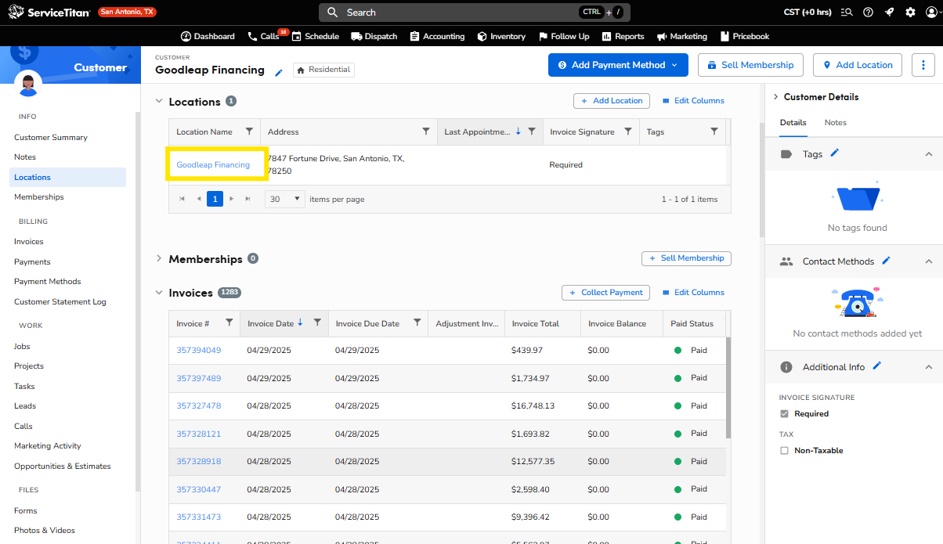
Task: Click the customer profile avatar in sidebar
Action: (x=28, y=84)
